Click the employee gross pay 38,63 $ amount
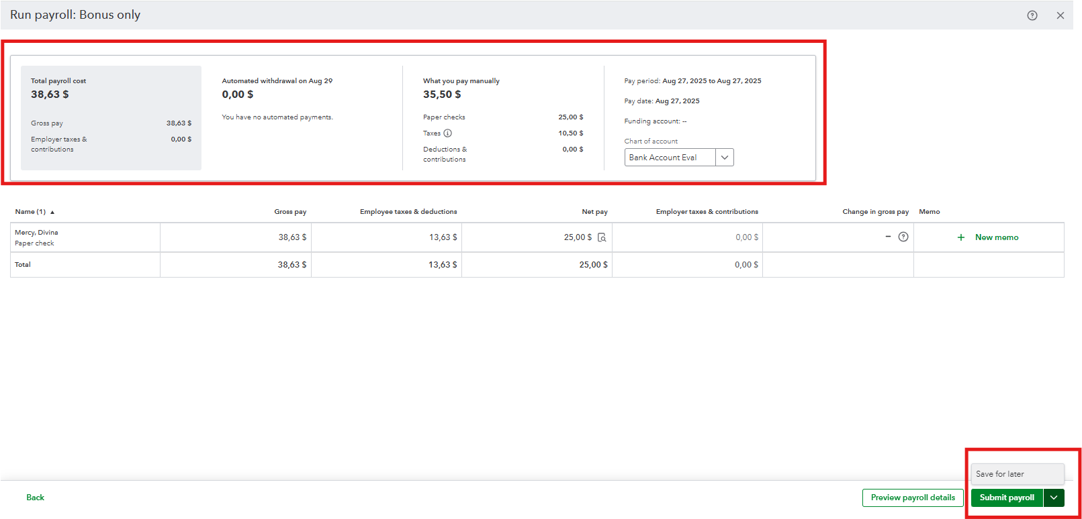 [292, 237]
